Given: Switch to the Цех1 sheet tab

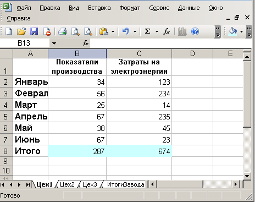Looking at the screenshot, I should tap(45, 184).
